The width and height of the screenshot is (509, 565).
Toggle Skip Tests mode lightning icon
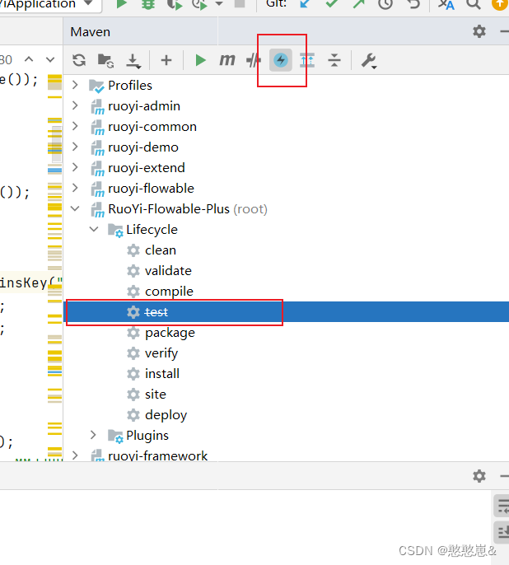[x=281, y=60]
